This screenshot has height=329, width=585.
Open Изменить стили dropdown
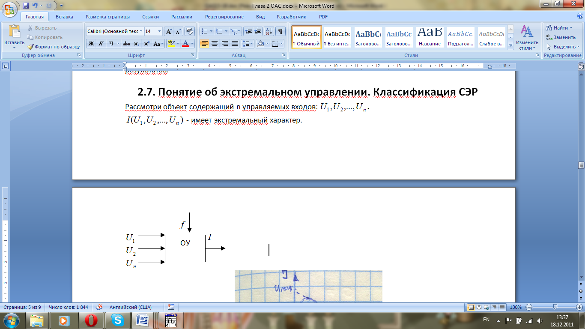527,38
